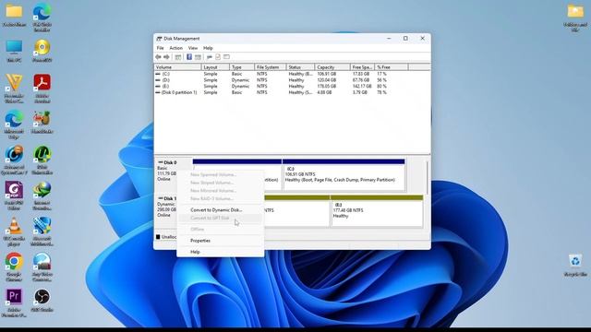The image size is (591, 332).
Task: Click the Forward arrow in Disk Management toolbar
Action: click(166, 57)
